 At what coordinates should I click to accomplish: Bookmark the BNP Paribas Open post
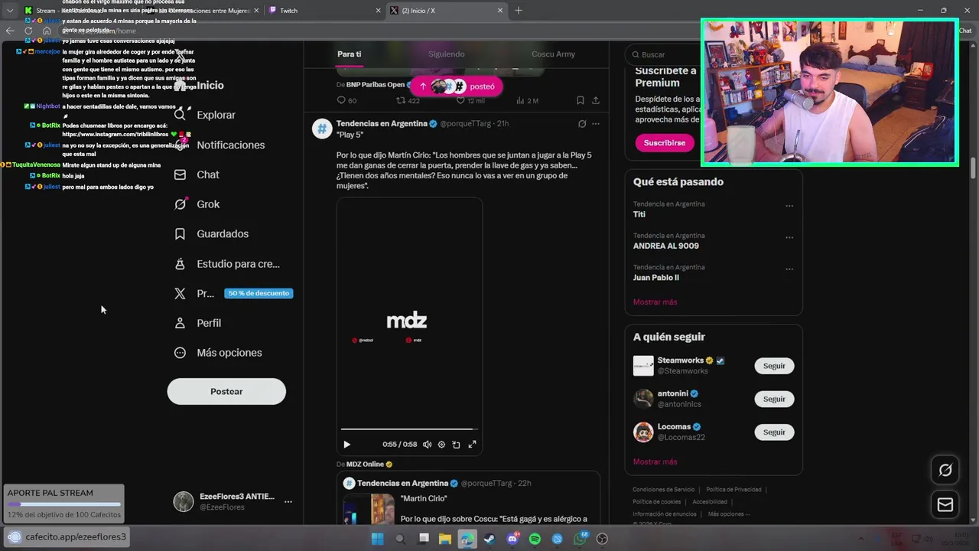point(581,100)
